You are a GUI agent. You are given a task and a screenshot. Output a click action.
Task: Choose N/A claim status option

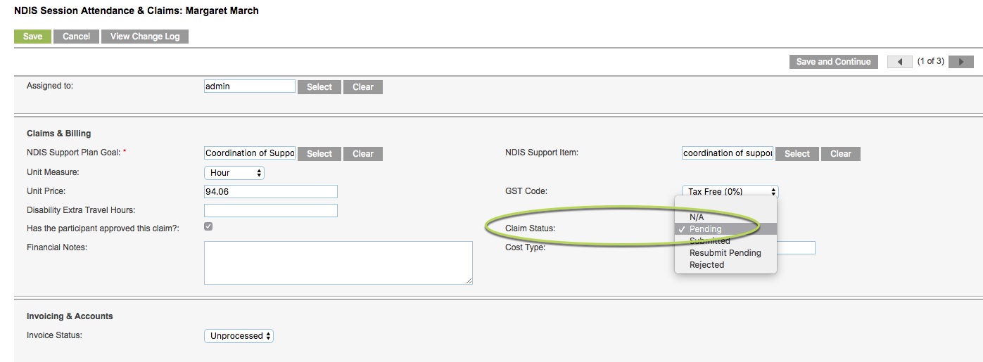pyautogui.click(x=725, y=217)
